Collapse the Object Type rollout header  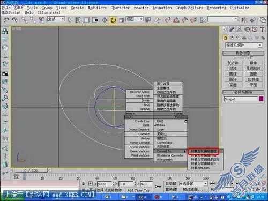243,53
